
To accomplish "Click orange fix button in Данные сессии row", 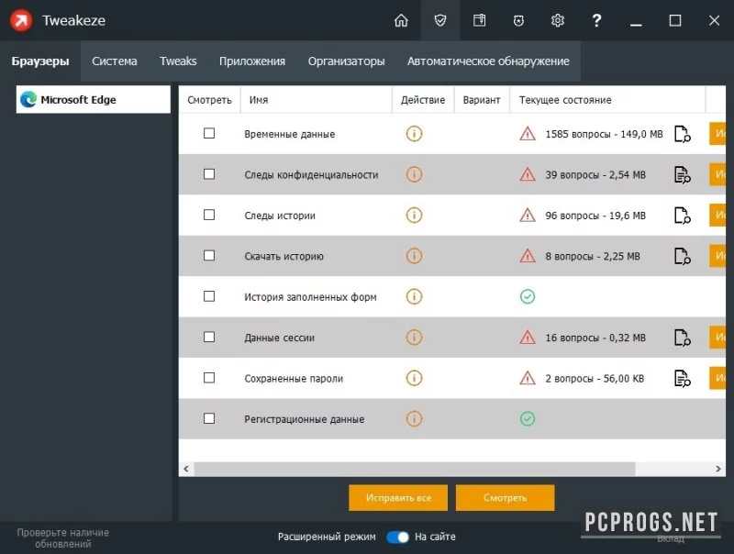I will coord(717,338).
